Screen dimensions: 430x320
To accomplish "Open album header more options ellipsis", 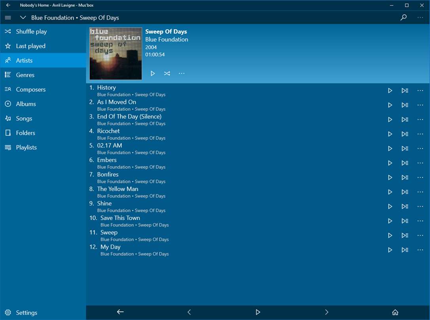I will click(182, 73).
